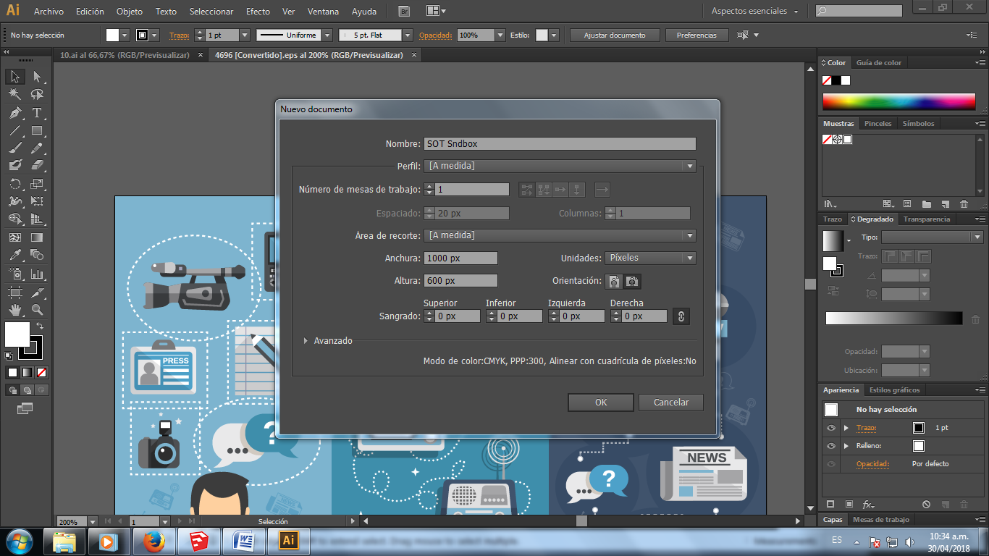Select the Rotate tool

coord(14,184)
